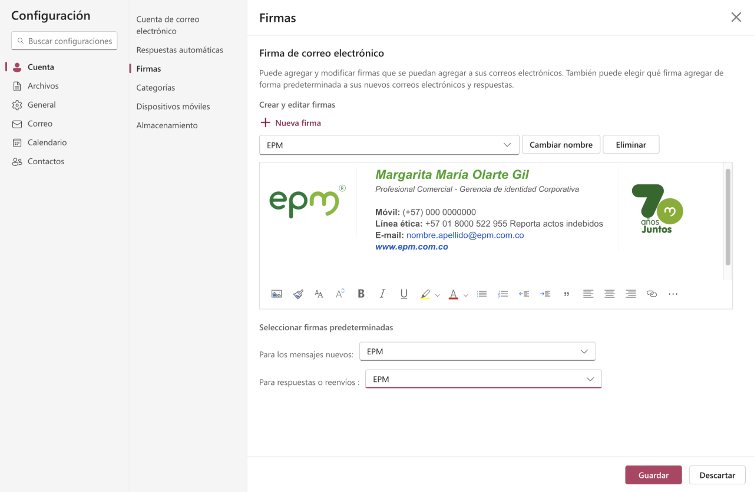754x492 pixels.
Task: Click Eliminar button
Action: 631,145
